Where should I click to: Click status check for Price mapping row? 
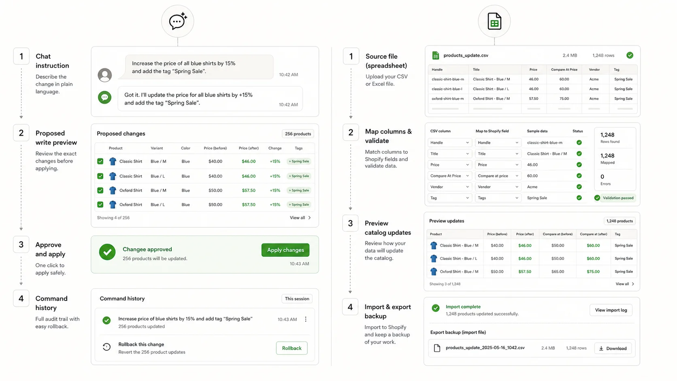click(579, 165)
